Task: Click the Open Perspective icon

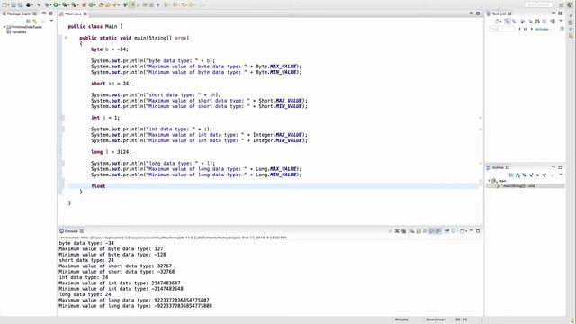Action: [562, 4]
